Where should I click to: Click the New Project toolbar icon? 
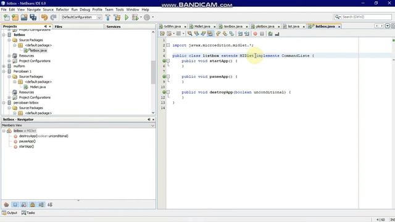click(x=15, y=17)
